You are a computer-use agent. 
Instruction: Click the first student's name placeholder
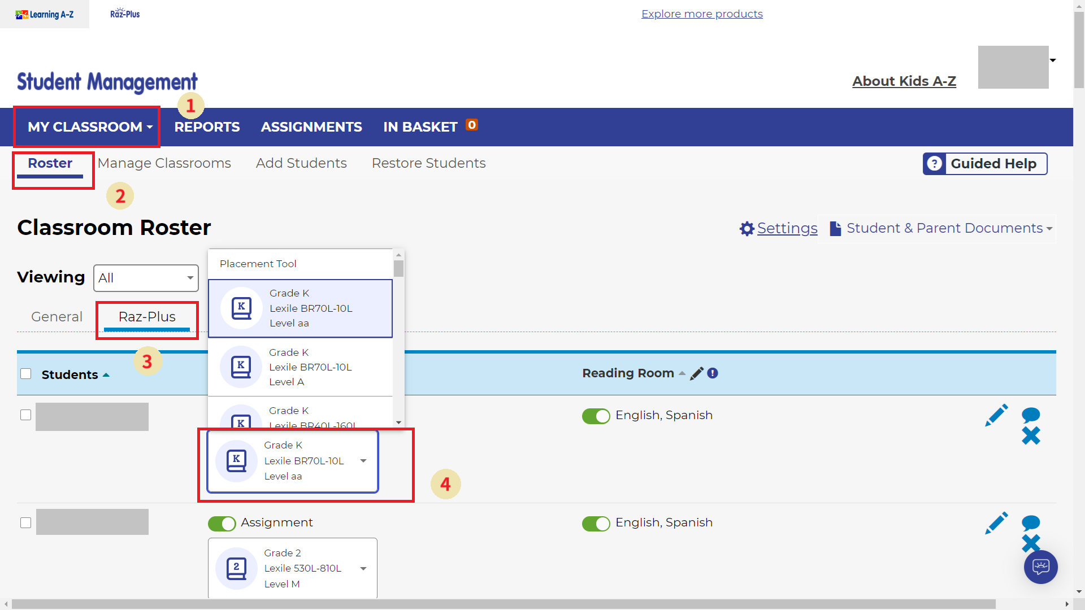92,417
